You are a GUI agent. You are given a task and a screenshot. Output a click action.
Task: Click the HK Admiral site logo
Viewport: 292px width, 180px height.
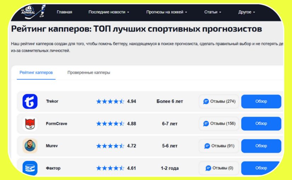point(34,12)
